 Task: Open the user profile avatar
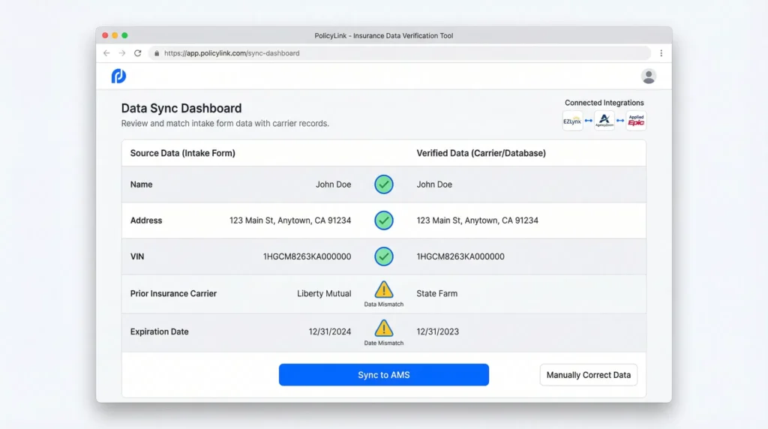(x=649, y=76)
